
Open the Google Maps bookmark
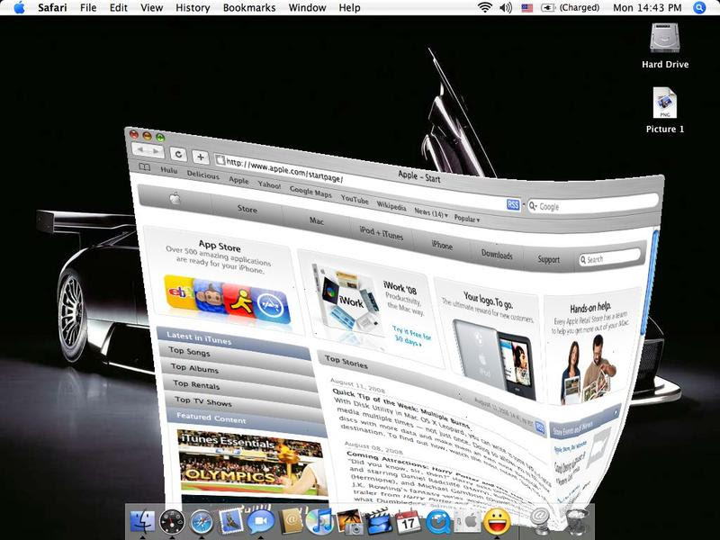(310, 192)
